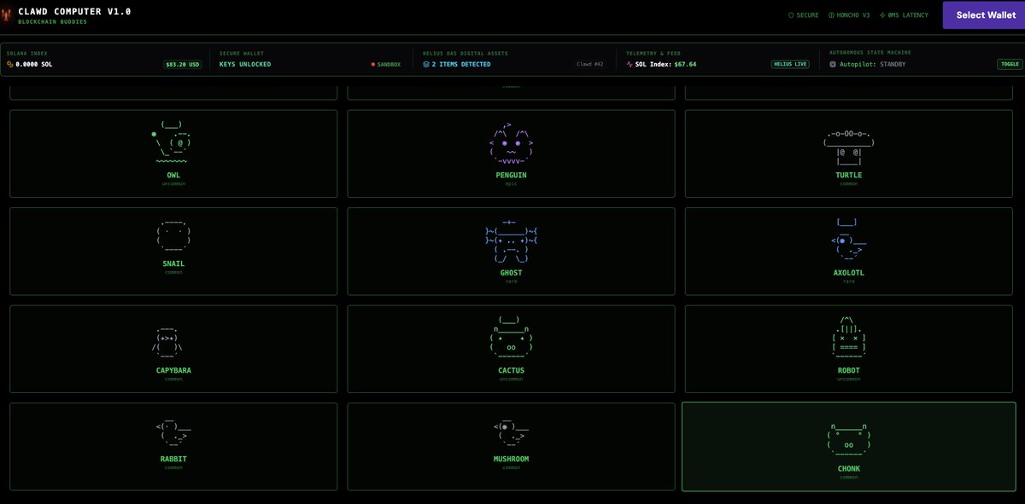1025x504 pixels.
Task: Choose the Mushroom buddy card
Action: tap(511, 447)
